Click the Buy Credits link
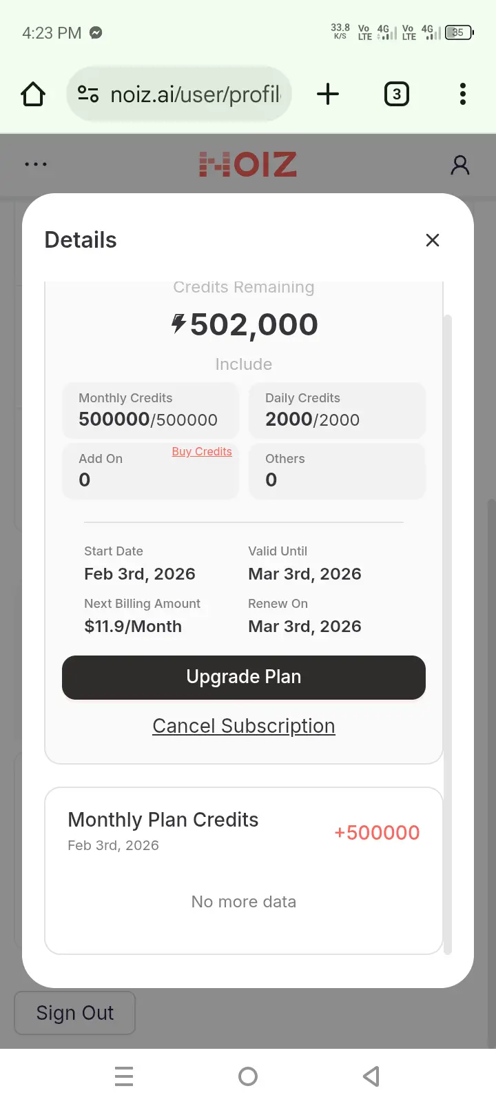Screen dimensions: 496x1104 202,451
